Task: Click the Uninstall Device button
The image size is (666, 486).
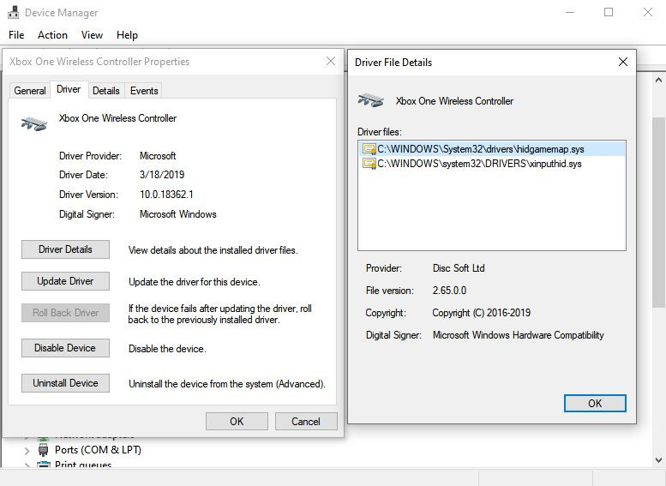Action: (x=65, y=383)
